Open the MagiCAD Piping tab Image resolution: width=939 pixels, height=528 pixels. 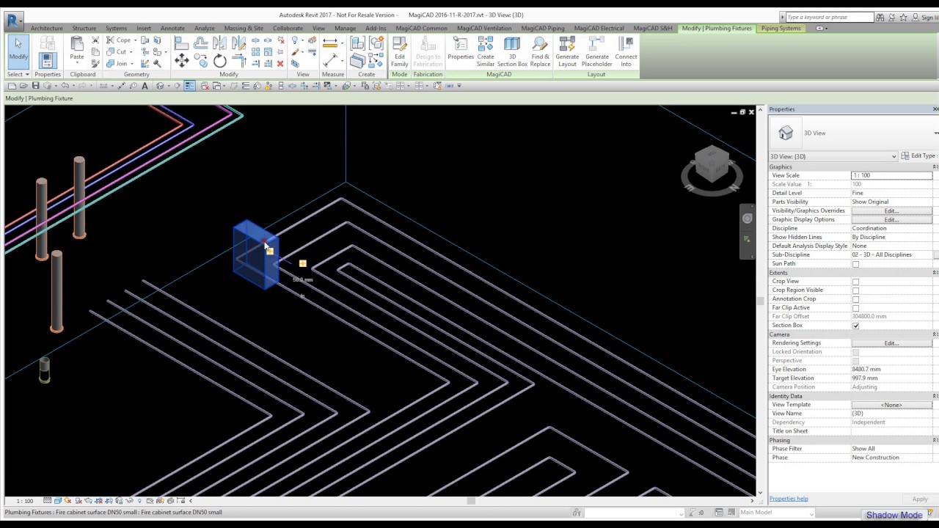click(x=543, y=29)
